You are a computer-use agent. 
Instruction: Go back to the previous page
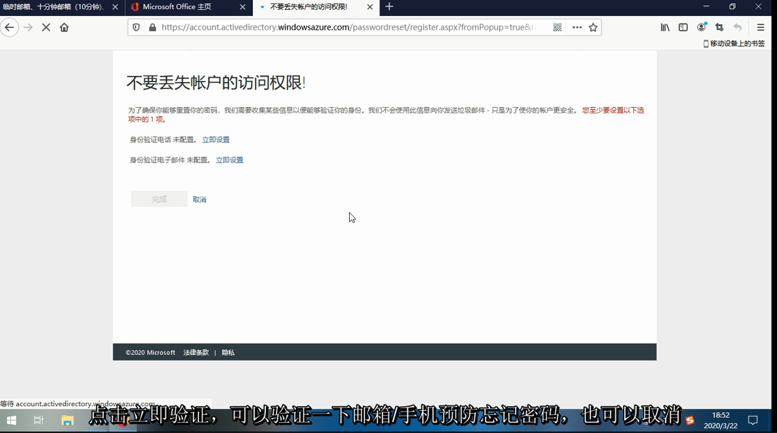10,27
